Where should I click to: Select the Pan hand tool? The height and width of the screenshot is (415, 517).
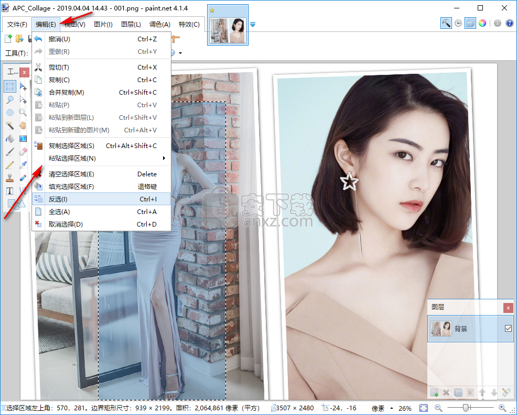(23, 126)
